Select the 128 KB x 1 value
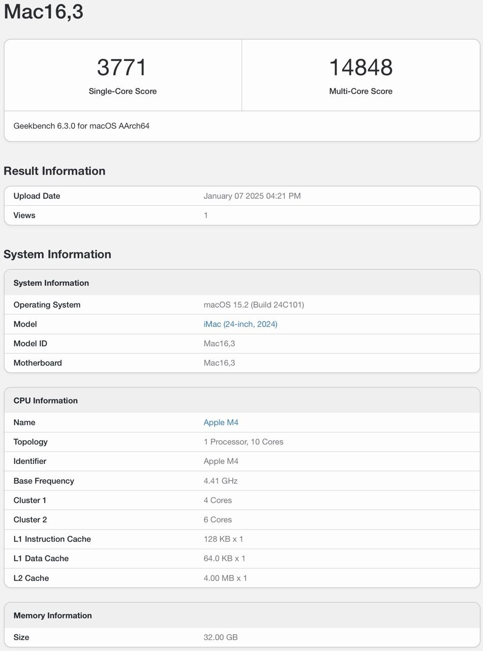The width and height of the screenshot is (483, 651). coord(223,539)
